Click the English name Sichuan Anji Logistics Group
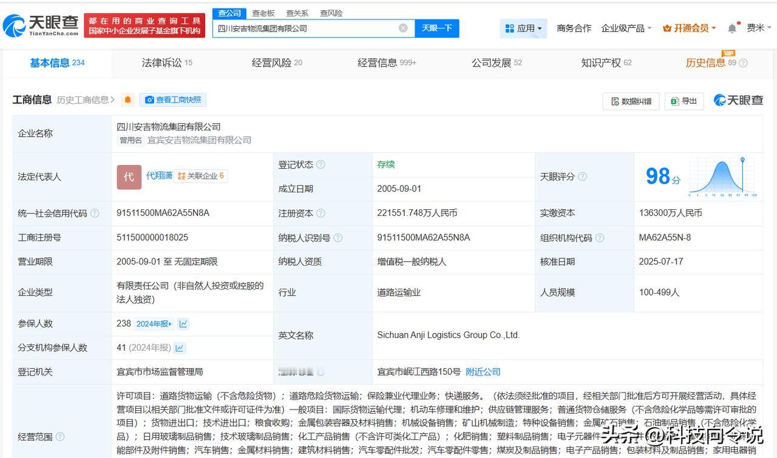The image size is (777, 458). (x=448, y=335)
